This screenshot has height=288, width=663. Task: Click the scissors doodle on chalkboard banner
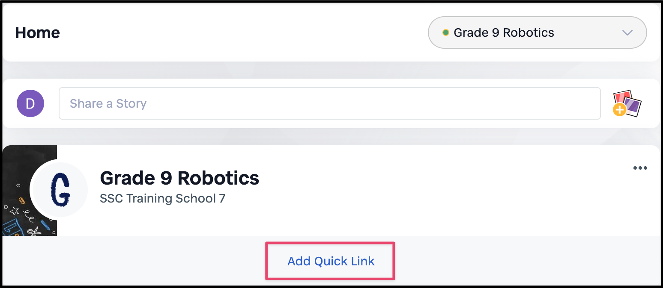click(34, 231)
